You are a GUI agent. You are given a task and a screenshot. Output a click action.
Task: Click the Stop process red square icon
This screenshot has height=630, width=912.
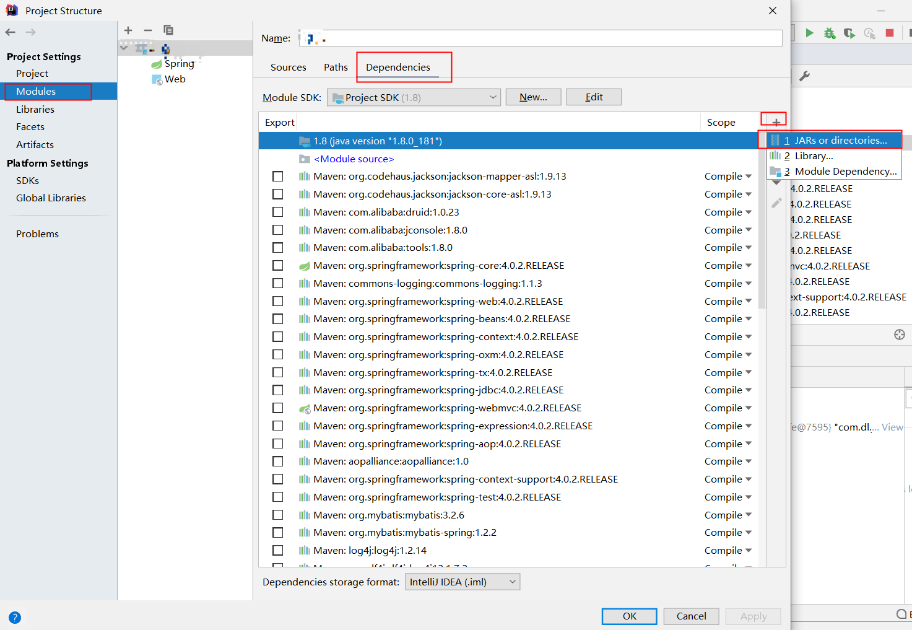coord(890,33)
